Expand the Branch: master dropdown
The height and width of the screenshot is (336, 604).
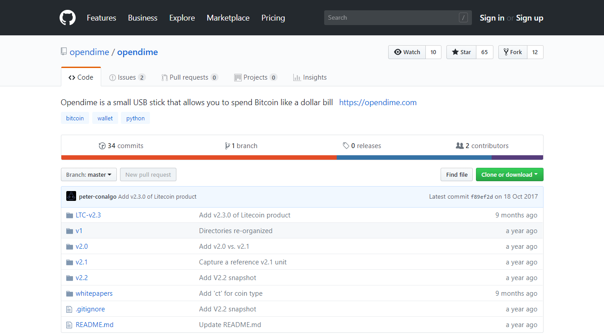click(x=89, y=174)
